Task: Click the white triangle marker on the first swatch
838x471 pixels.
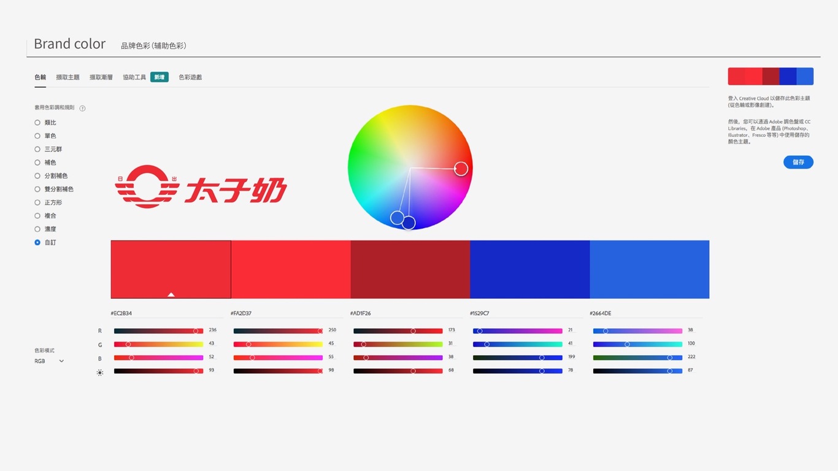Action: click(171, 294)
